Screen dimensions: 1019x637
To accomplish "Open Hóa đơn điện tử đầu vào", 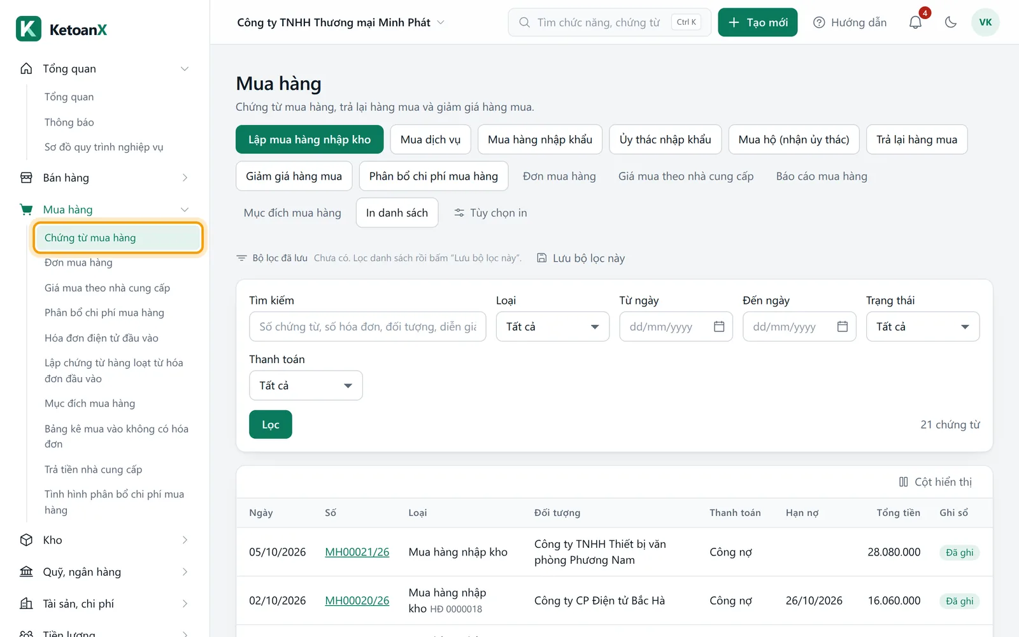I will (x=101, y=338).
